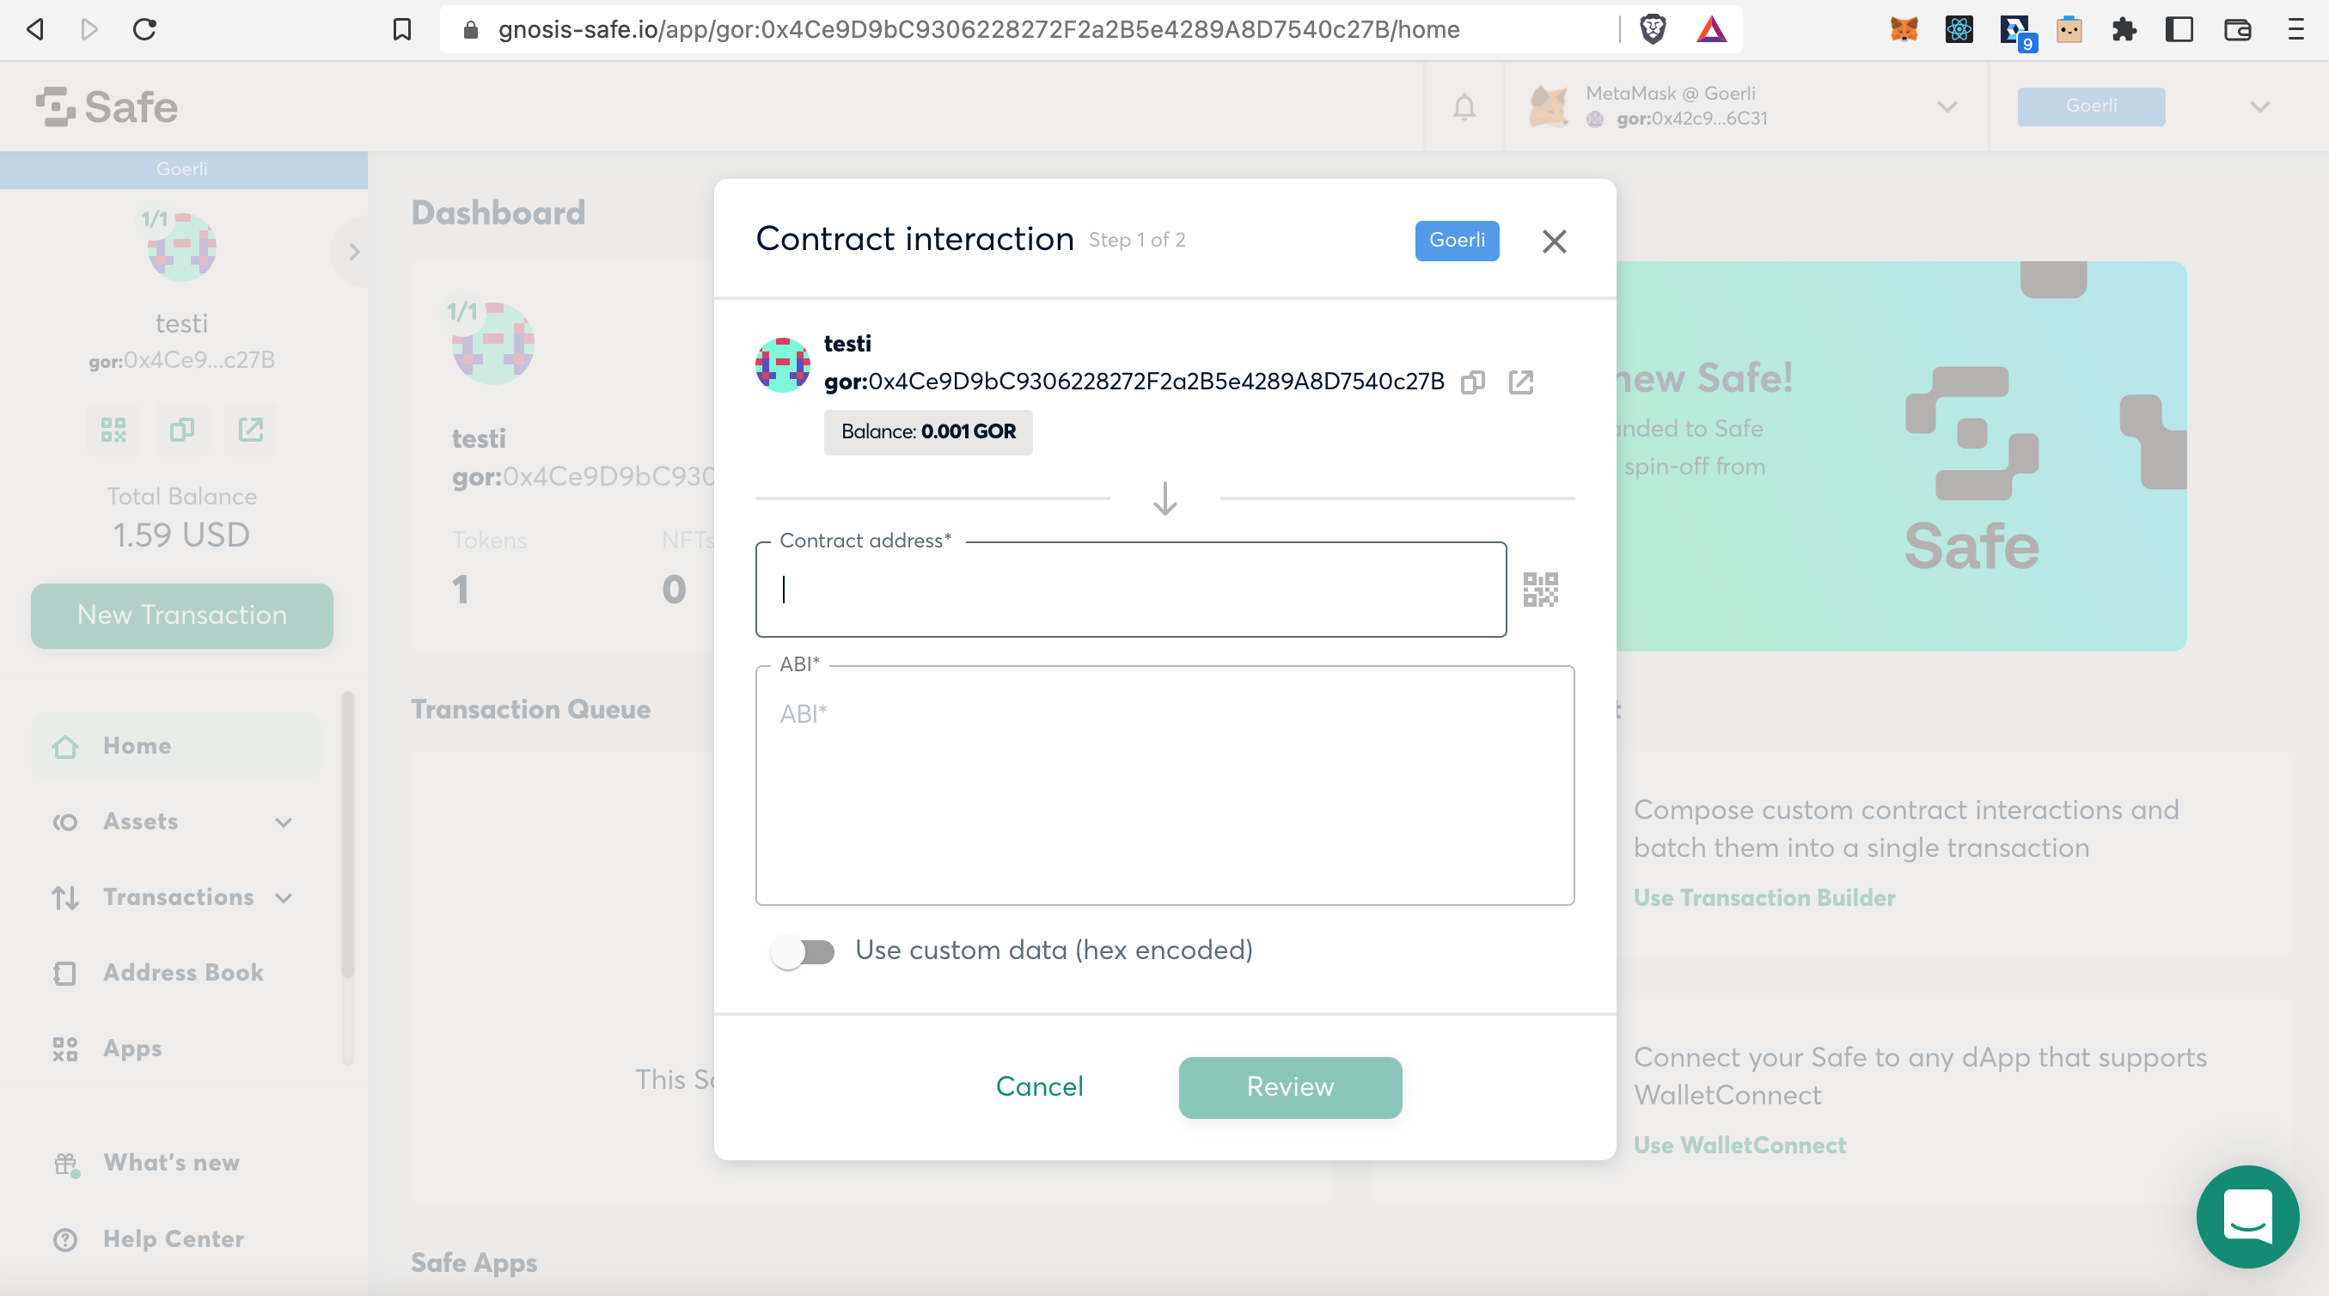This screenshot has height=1296, width=2329.
Task: Click into the ABI text area
Action: pos(1164,786)
